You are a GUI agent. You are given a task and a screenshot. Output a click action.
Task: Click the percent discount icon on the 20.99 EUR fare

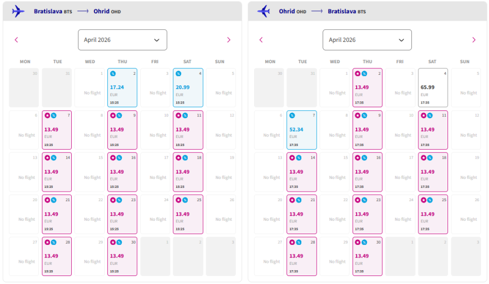click(178, 73)
